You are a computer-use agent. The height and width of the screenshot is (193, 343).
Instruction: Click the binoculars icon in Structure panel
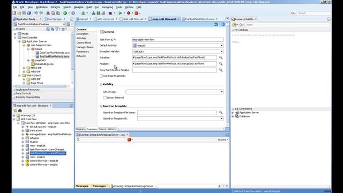(x=20, y=111)
